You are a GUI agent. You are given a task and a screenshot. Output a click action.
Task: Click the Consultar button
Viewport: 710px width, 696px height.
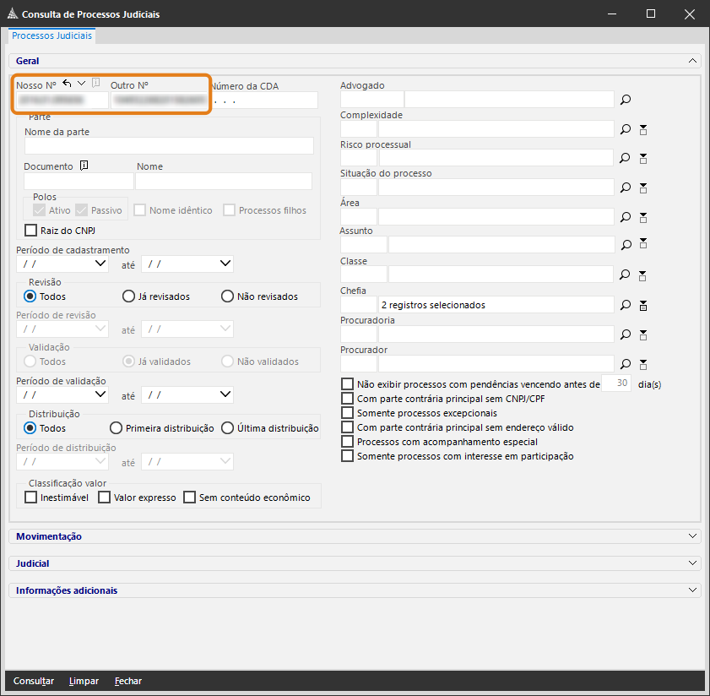point(34,681)
